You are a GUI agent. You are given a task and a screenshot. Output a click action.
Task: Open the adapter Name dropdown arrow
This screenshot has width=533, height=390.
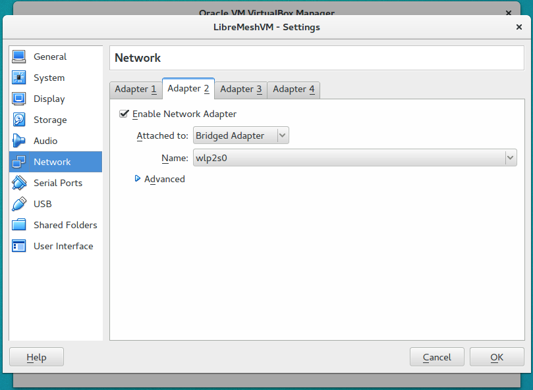[510, 158]
